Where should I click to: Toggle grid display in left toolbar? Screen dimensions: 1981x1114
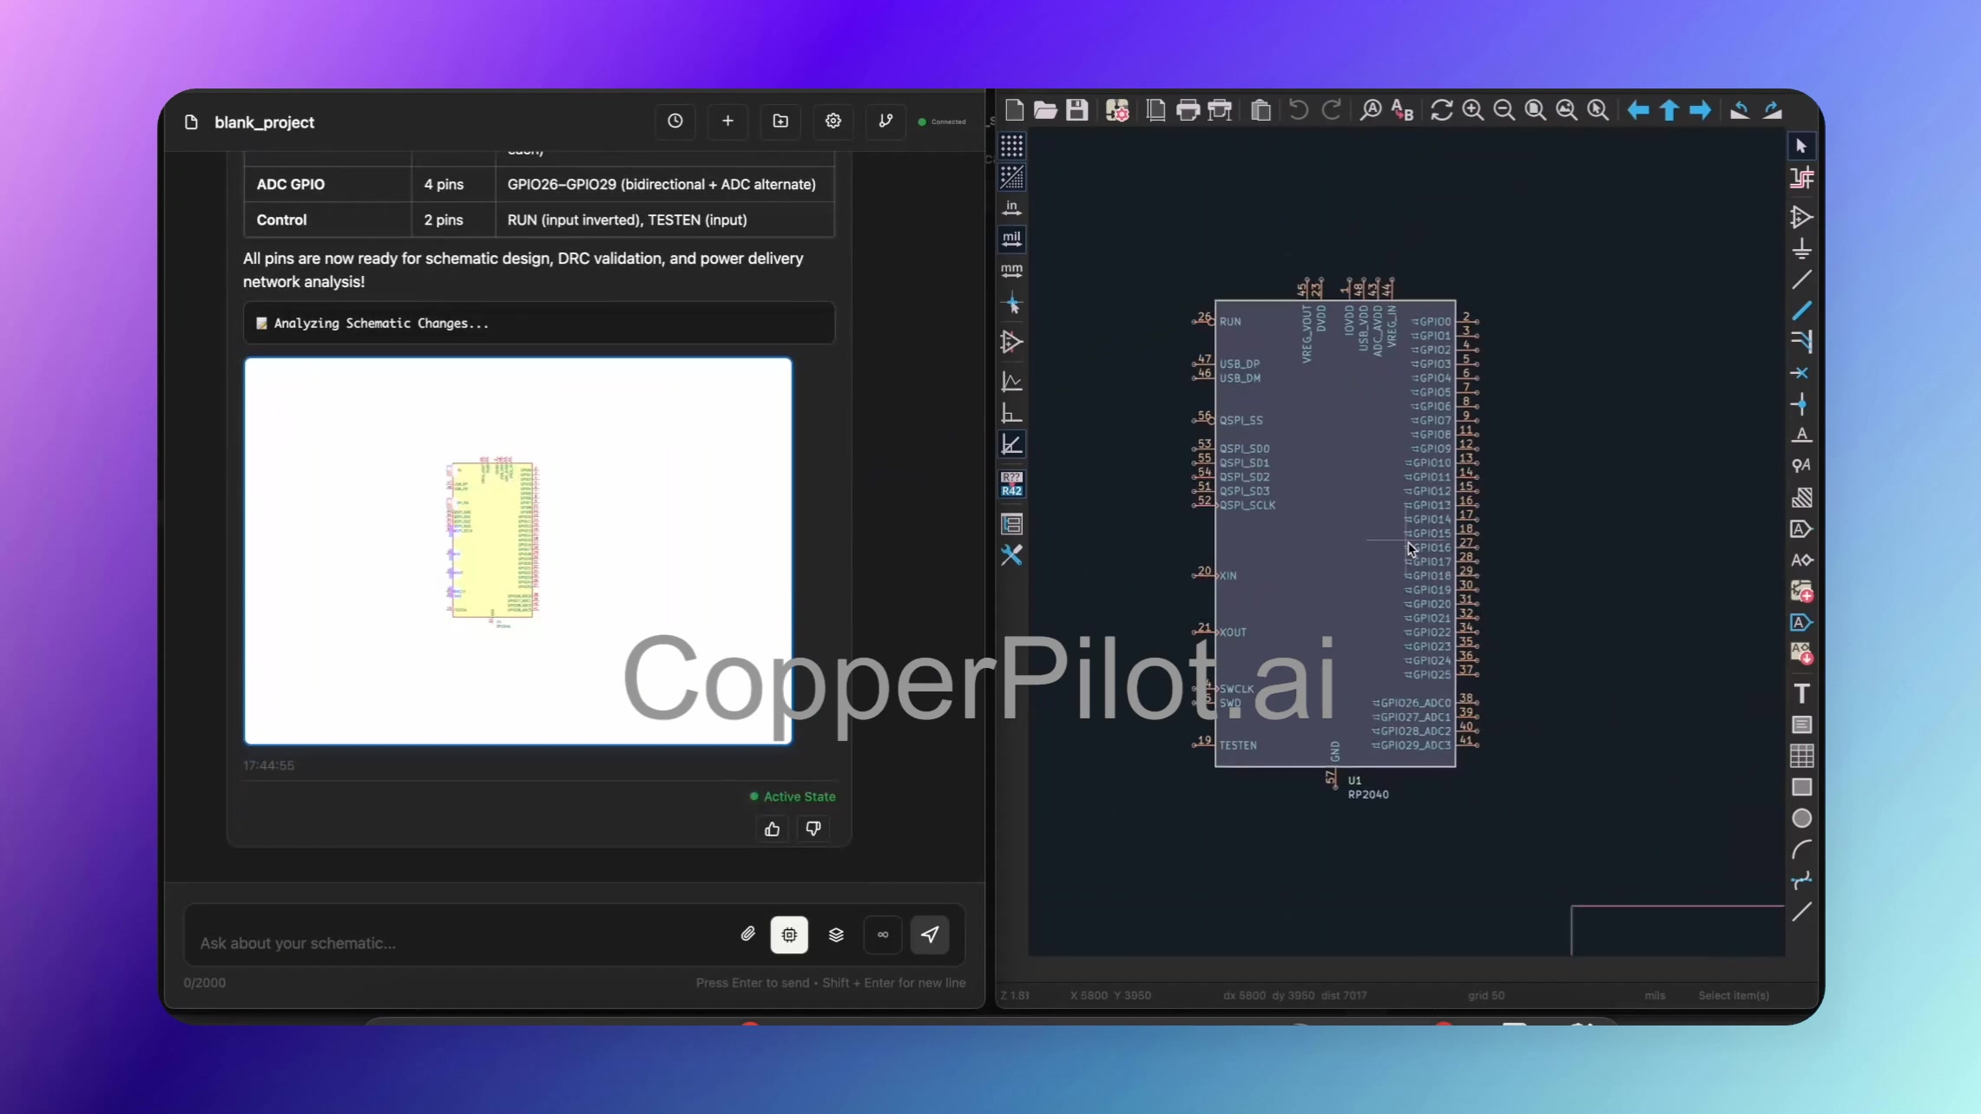coord(1011,146)
